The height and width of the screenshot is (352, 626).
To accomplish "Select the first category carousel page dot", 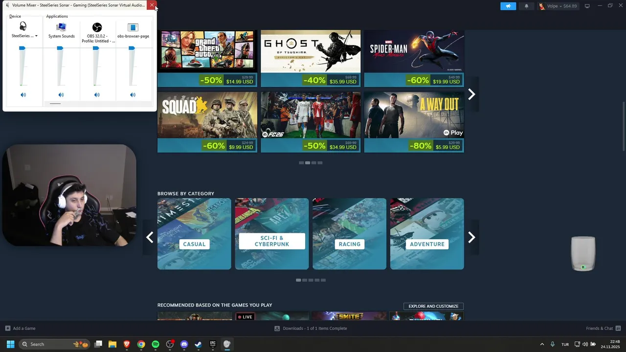I will tap(298, 280).
